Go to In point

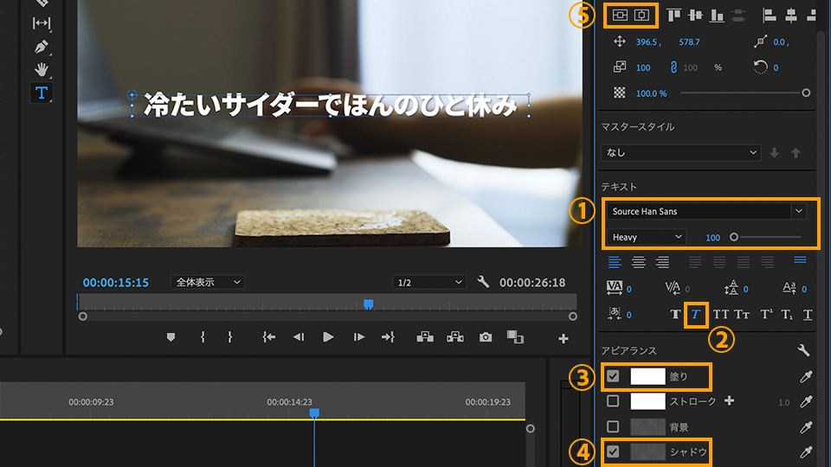coord(268,336)
